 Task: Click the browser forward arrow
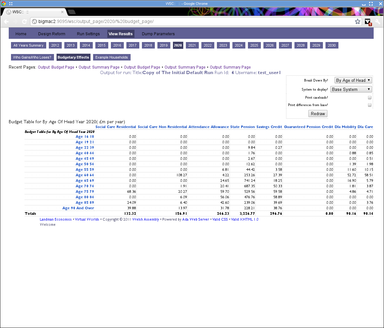(15, 22)
